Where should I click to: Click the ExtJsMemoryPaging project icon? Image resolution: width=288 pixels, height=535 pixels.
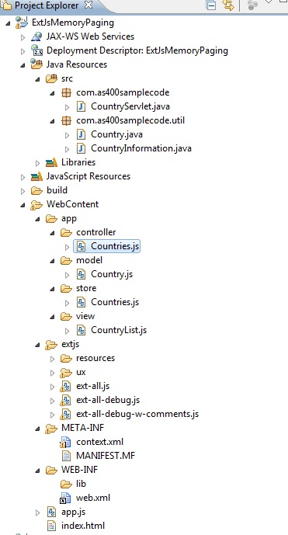click(22, 23)
